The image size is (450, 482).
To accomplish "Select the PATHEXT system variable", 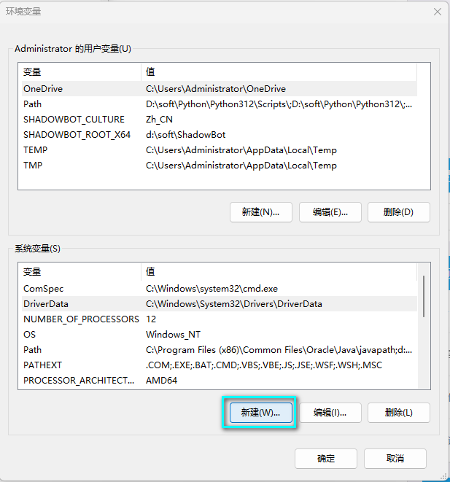I will 219,365.
